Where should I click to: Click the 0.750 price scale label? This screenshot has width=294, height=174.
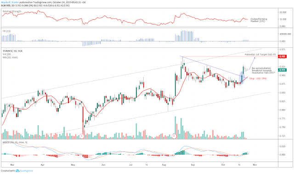pyautogui.click(x=283, y=127)
